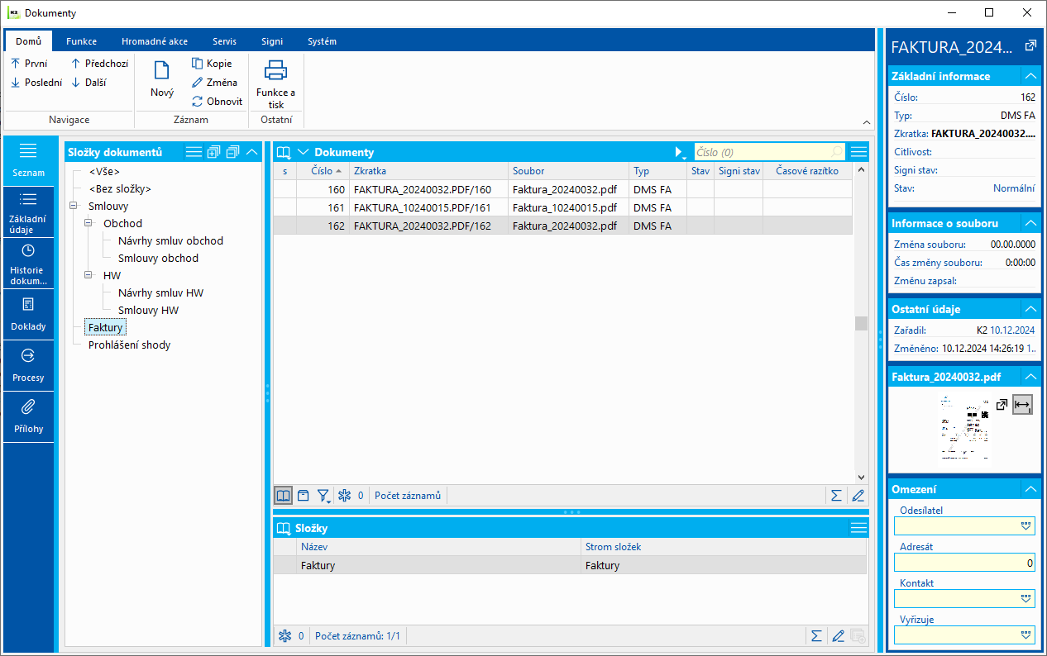This screenshot has height=656, width=1047.
Task: Open the Přílohy sidebar view
Action: (28, 417)
